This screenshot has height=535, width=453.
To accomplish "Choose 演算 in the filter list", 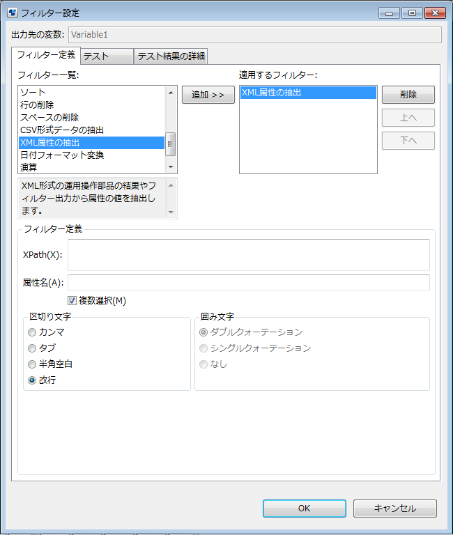I will tap(91, 167).
